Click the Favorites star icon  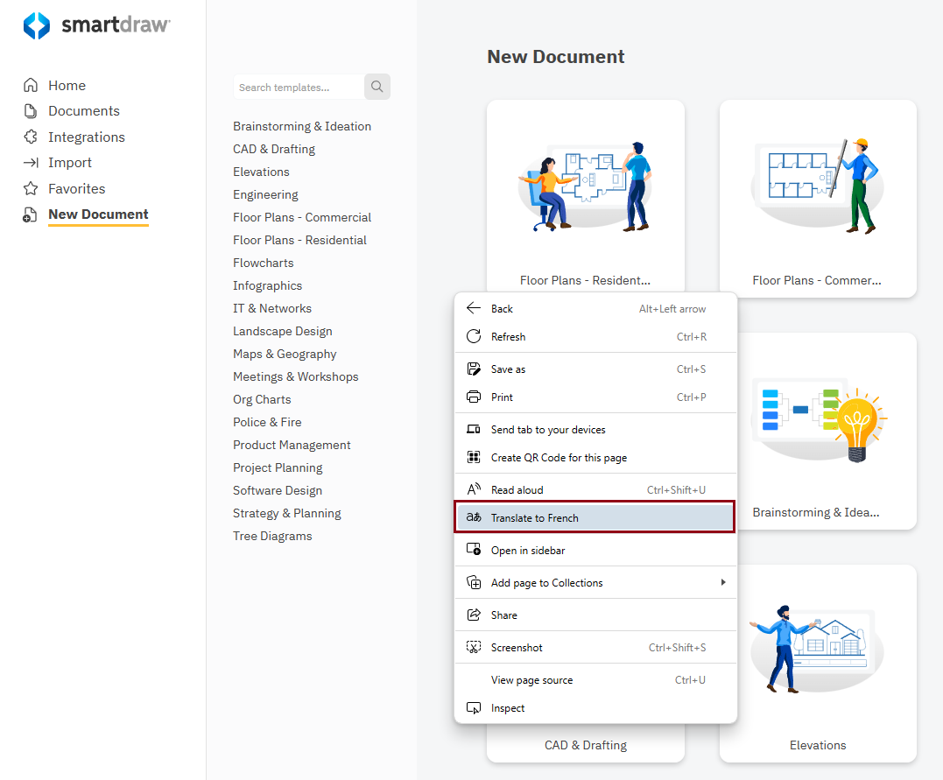(x=31, y=189)
